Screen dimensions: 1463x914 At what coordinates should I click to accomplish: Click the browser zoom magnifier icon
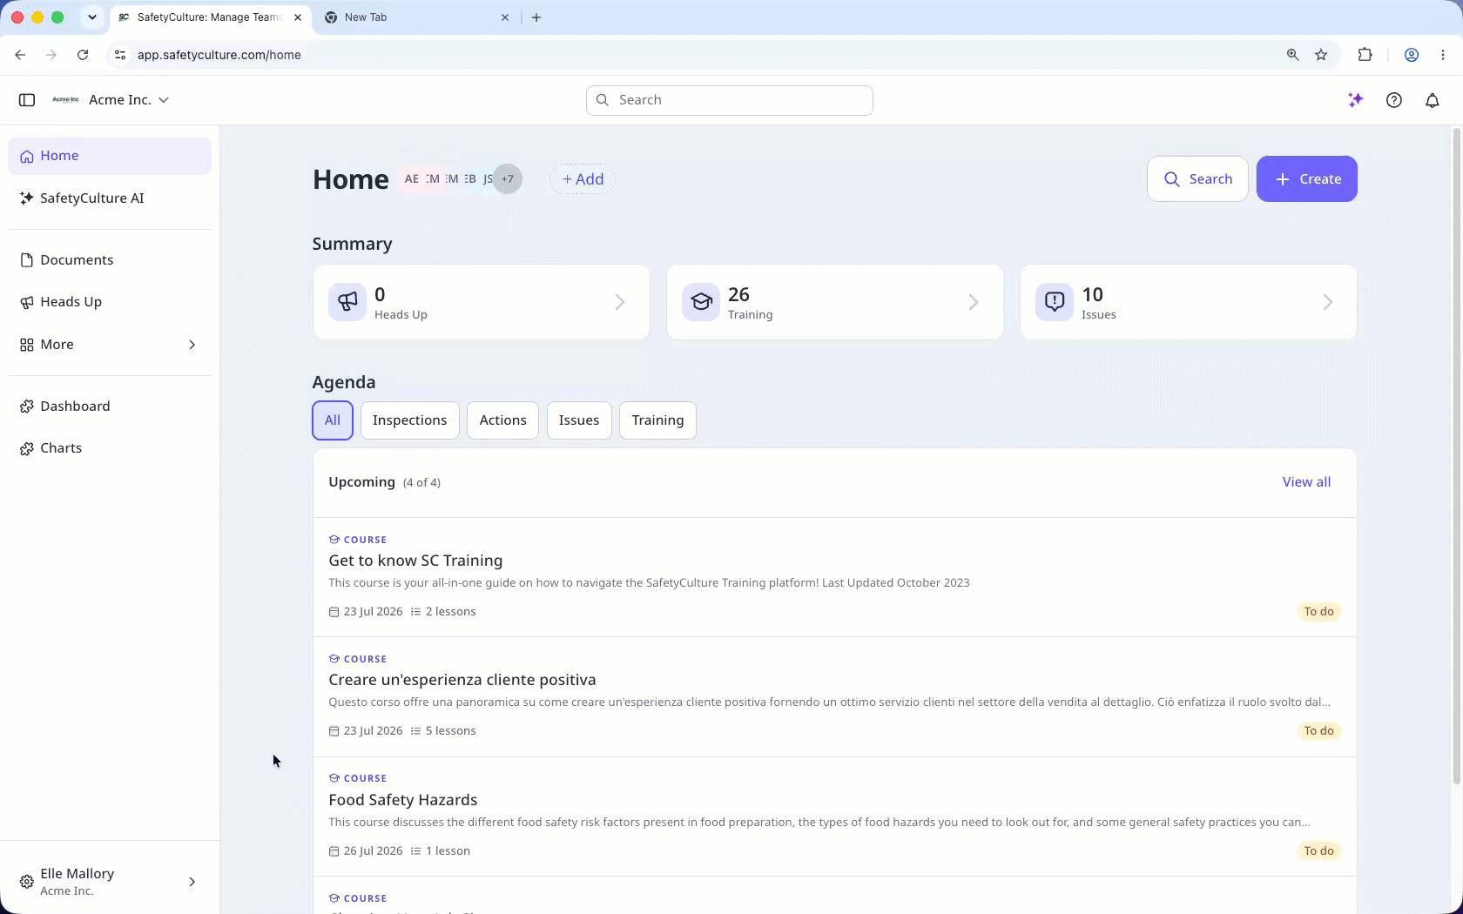tap(1293, 55)
